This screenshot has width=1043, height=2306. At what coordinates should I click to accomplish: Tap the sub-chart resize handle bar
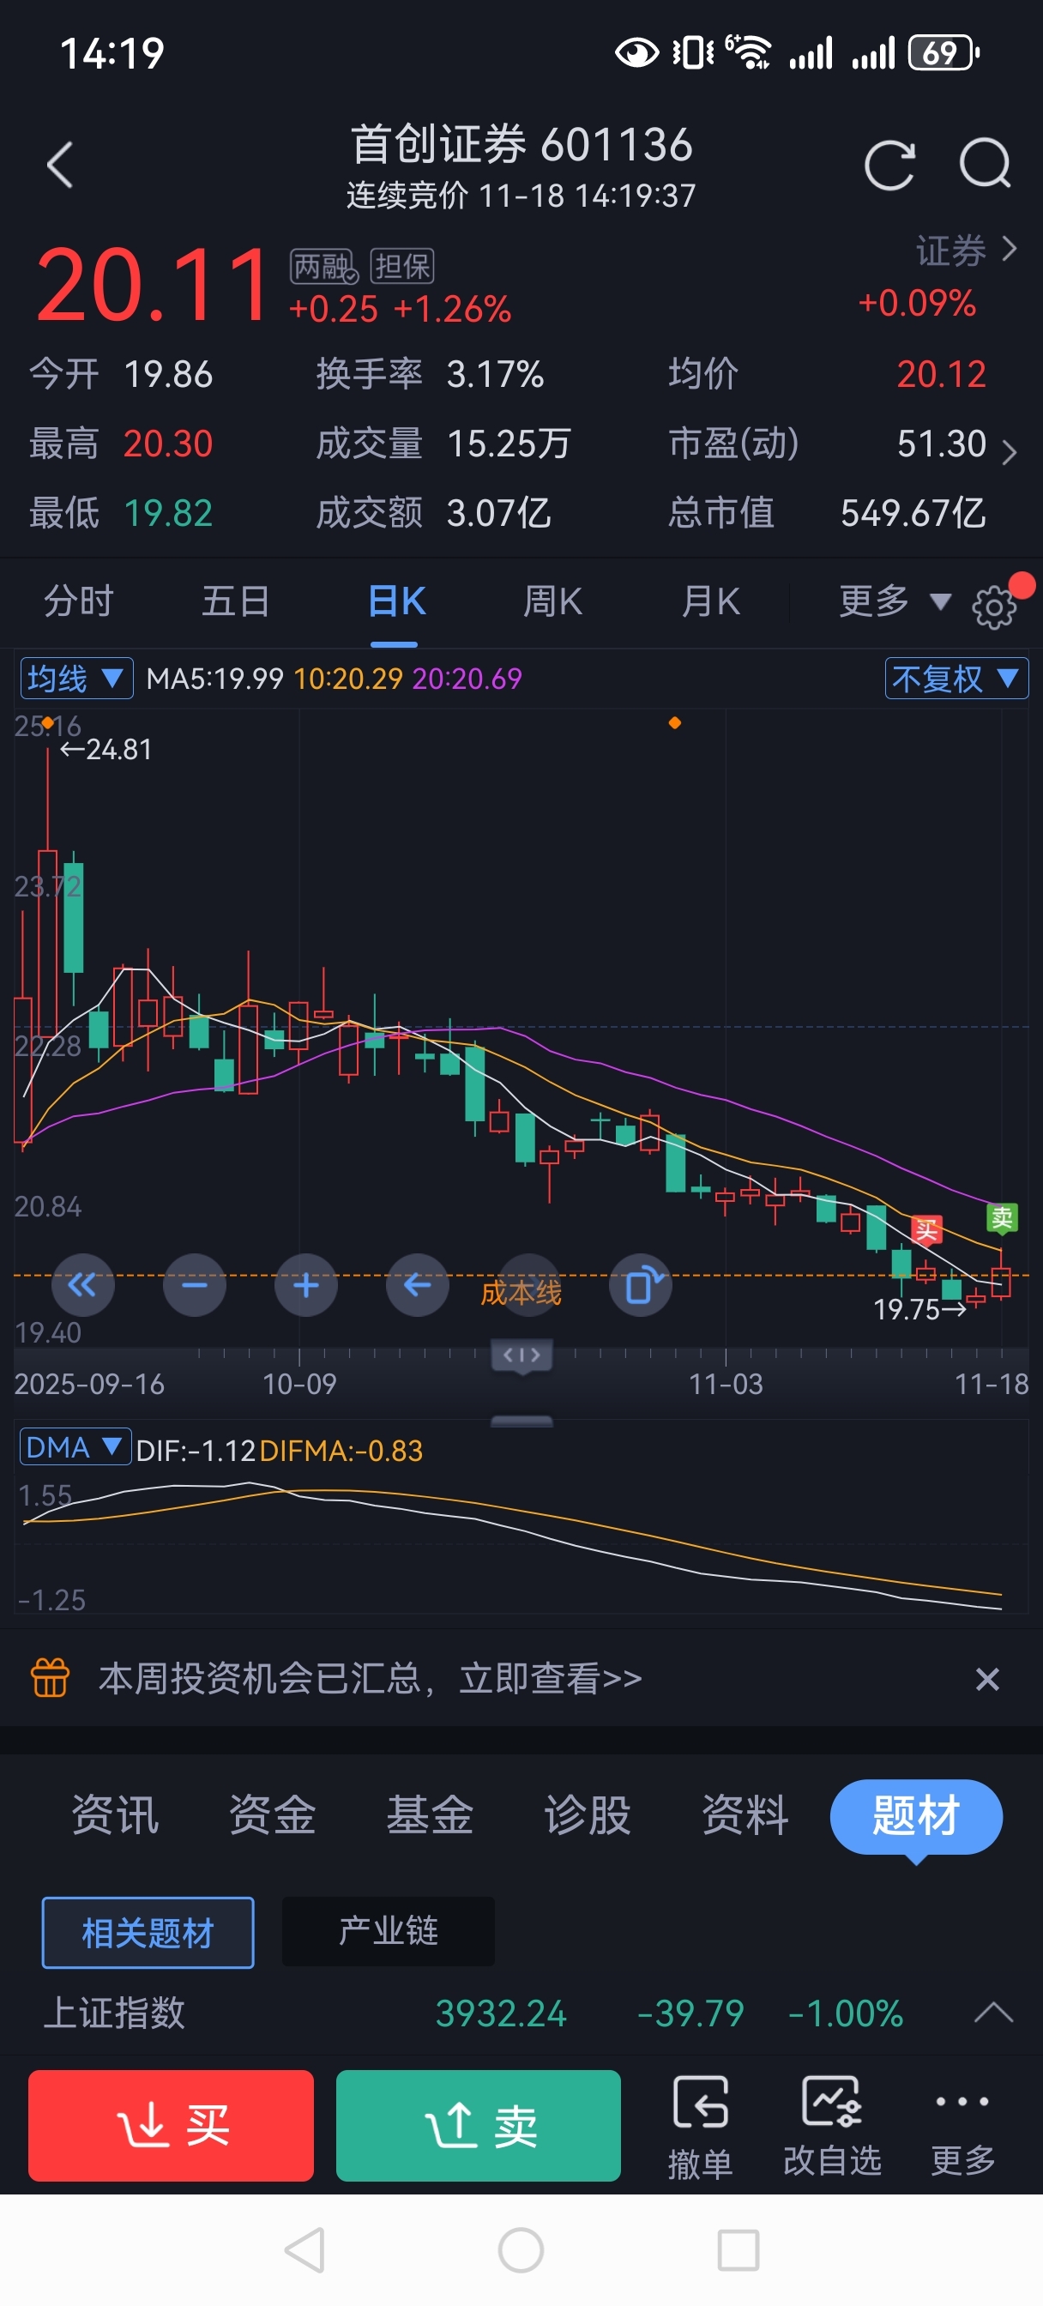[x=522, y=1422]
